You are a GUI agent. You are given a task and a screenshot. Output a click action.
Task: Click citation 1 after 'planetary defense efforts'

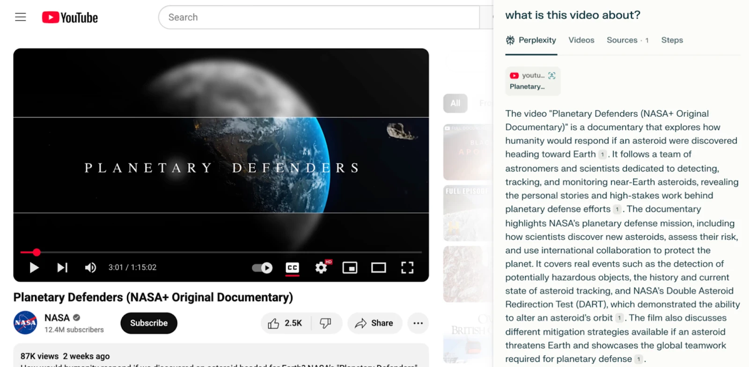617,209
